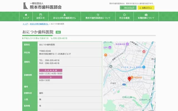Click the 西区 ward tag
Image resolution: width=178 pixels, height=111 pixels.
point(58,32)
